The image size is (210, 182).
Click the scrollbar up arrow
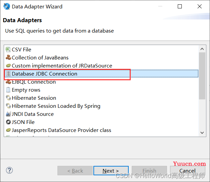202,49
